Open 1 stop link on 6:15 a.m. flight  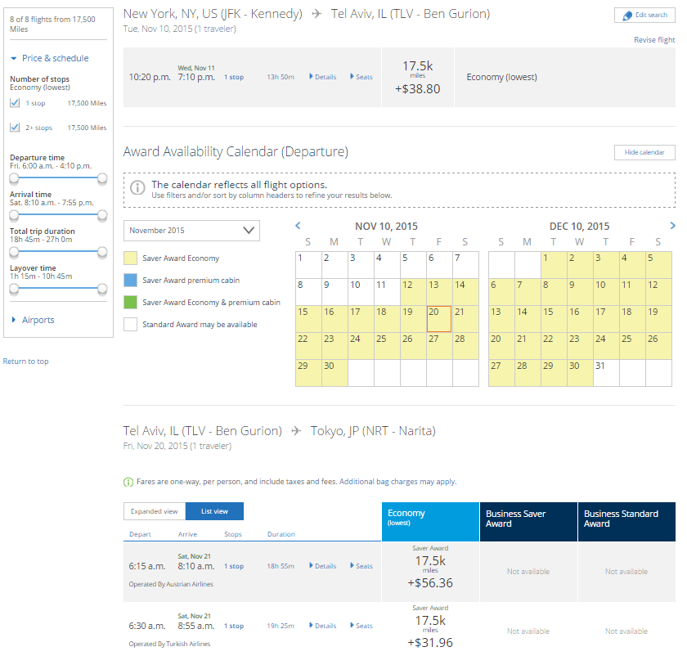(x=234, y=566)
